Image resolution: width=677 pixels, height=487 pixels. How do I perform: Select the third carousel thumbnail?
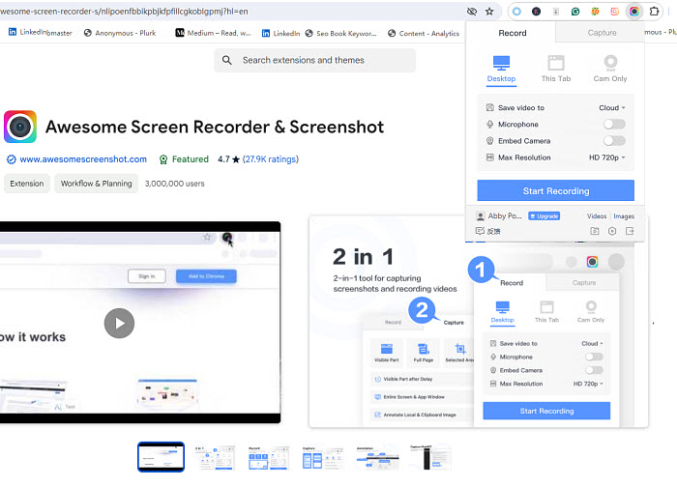click(269, 457)
